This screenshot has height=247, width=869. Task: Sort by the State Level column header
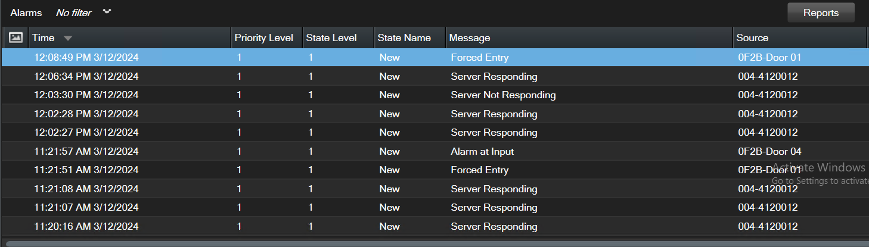(331, 37)
